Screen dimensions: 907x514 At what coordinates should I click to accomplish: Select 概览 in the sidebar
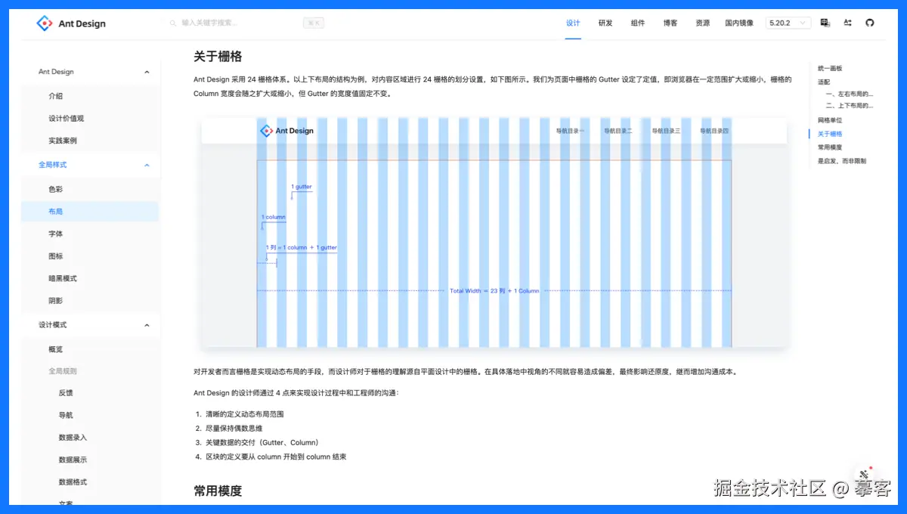pos(90,350)
